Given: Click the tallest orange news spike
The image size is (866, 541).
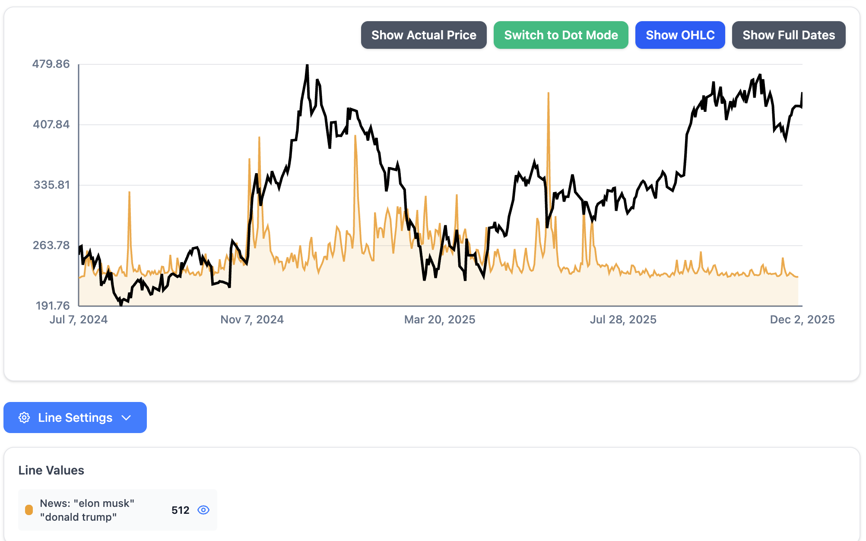Looking at the screenshot, I should [548, 93].
